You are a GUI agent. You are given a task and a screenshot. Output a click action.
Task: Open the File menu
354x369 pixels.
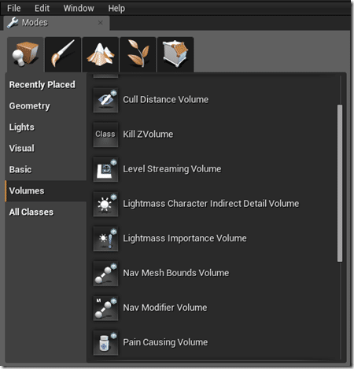[x=14, y=9]
